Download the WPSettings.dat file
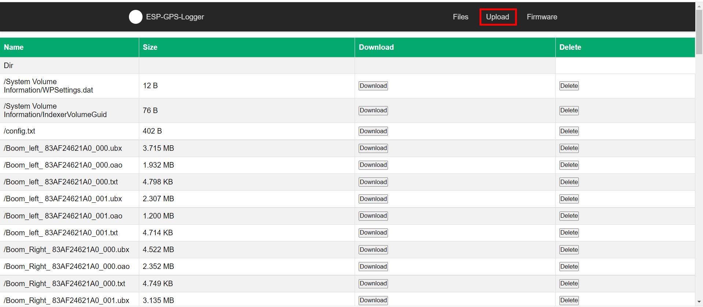The image size is (703, 307). (373, 86)
